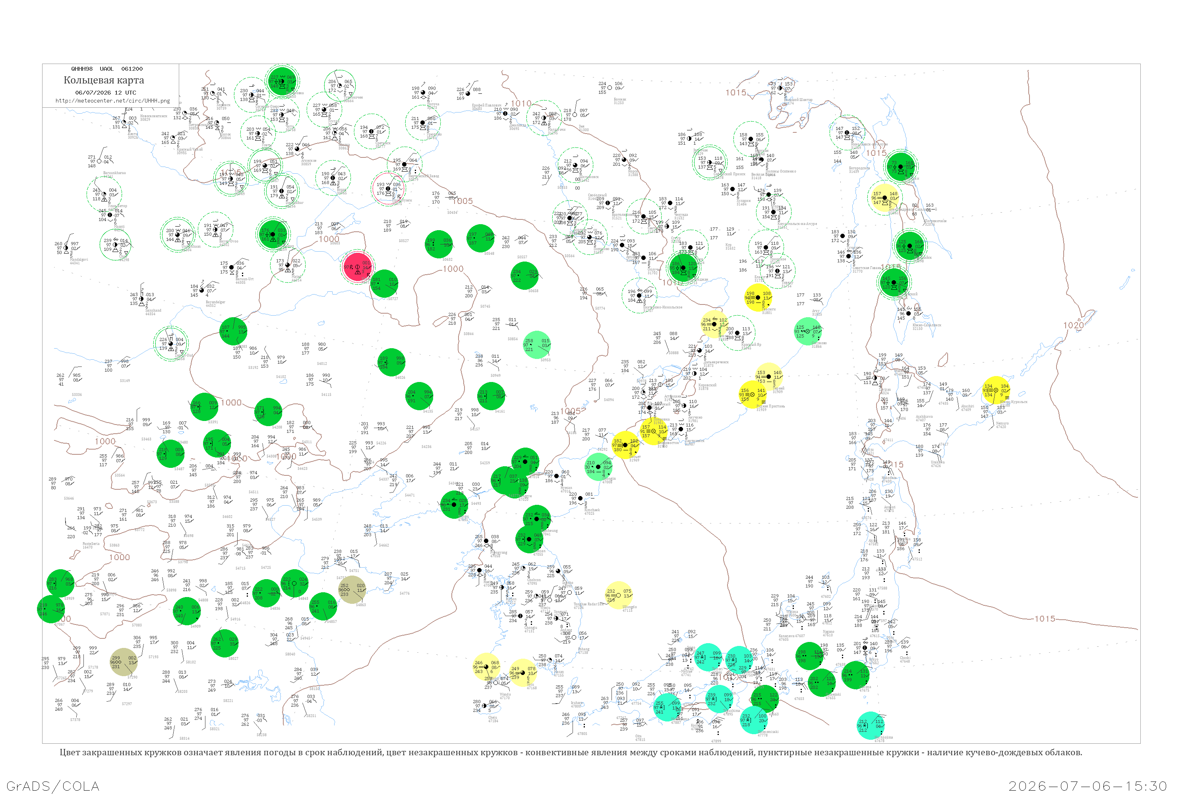Click the "Wando" station label
Viewport: 1192px width, 795px height.
pyautogui.click(x=505, y=694)
